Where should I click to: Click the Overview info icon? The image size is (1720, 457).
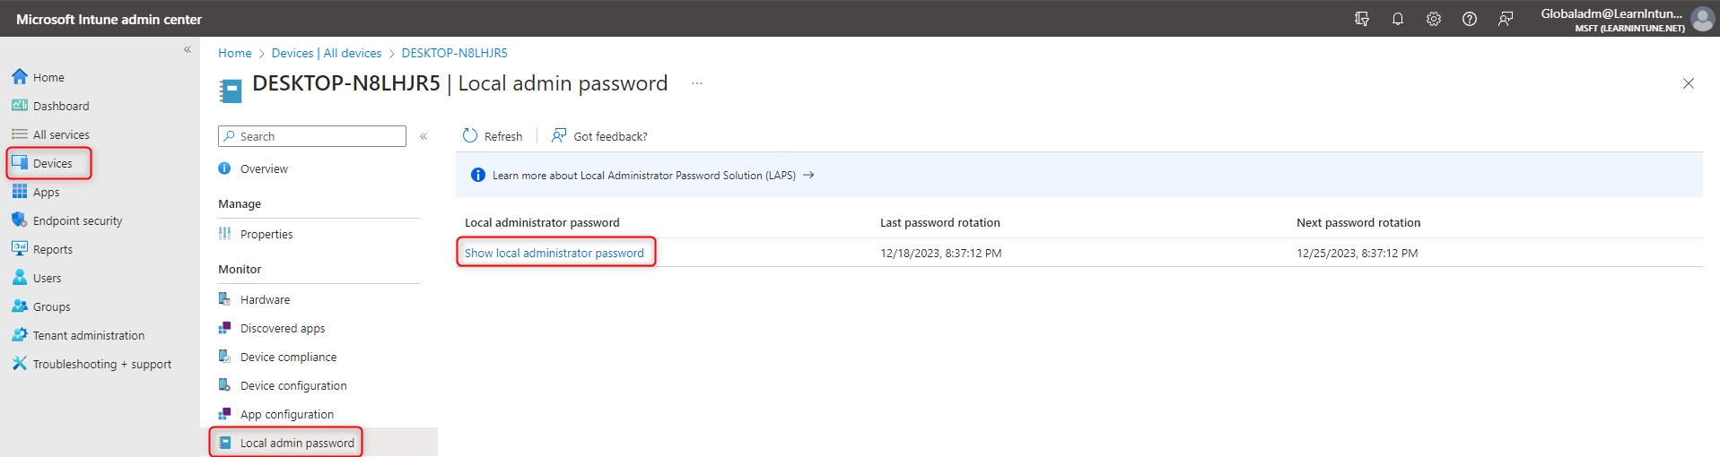pyautogui.click(x=224, y=168)
